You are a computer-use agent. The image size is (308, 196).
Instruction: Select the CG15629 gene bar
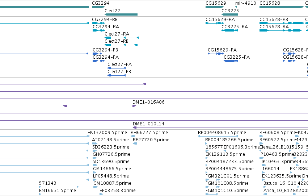(x=215, y=7)
